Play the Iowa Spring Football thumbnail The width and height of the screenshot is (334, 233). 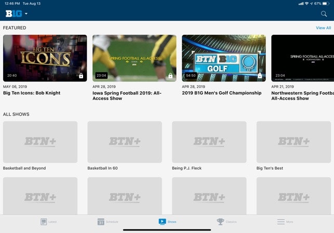(x=134, y=58)
